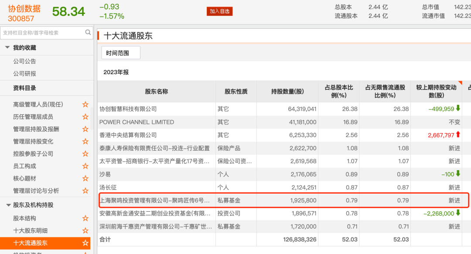This screenshot has width=471, height=254.
Task: Click 股东名称 column header
Action: tap(156, 91)
